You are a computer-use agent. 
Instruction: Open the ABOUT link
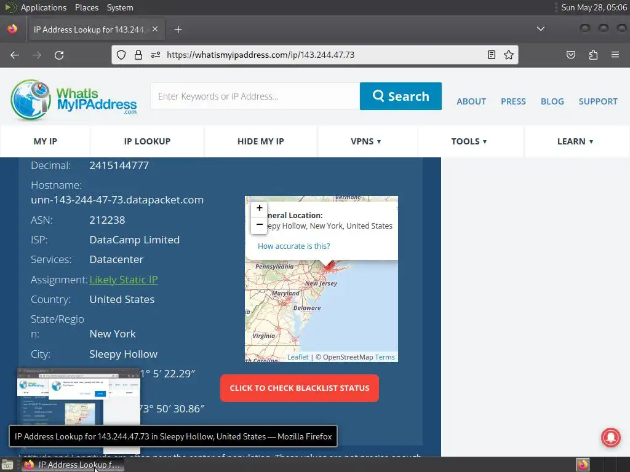[x=471, y=101]
